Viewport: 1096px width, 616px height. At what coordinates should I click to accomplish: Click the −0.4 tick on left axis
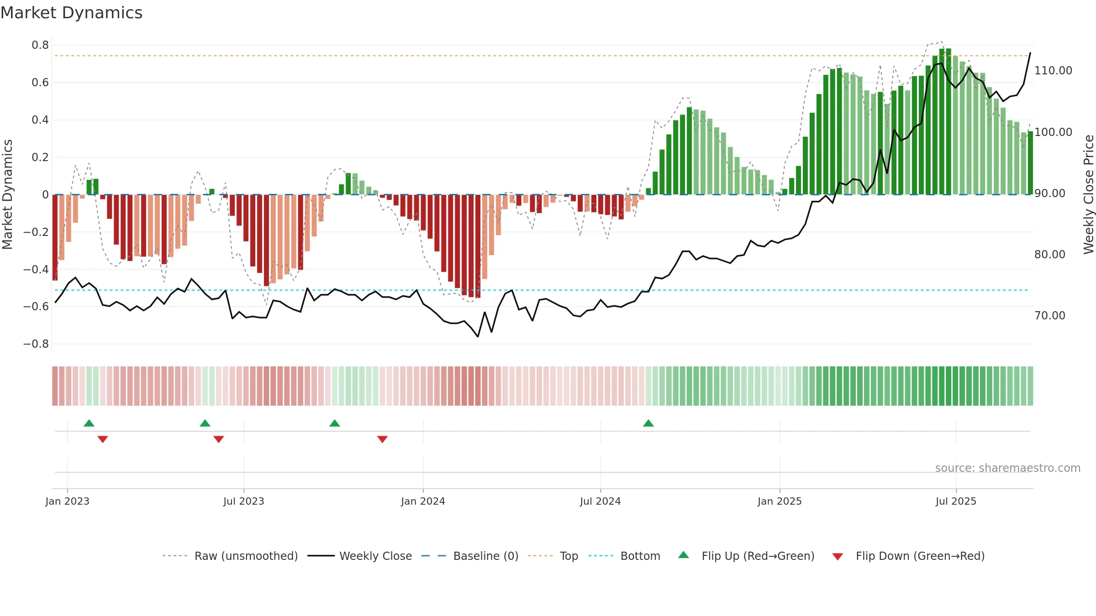(36, 269)
